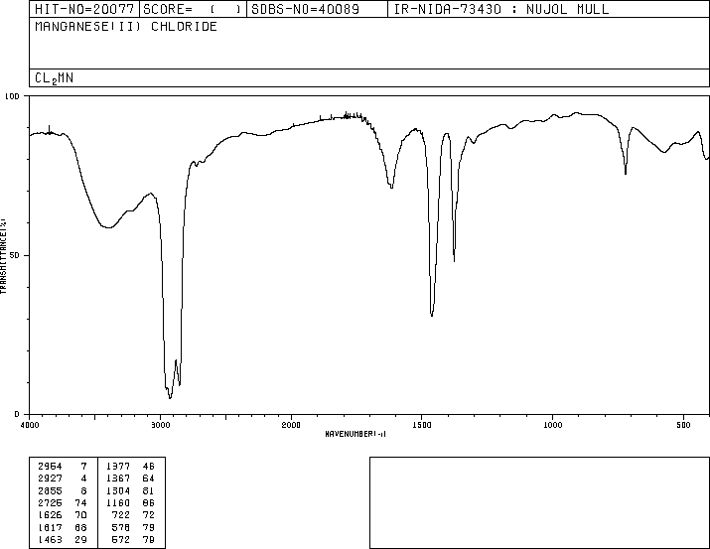Click the CL2MN molecular formula

pyautogui.click(x=54, y=78)
